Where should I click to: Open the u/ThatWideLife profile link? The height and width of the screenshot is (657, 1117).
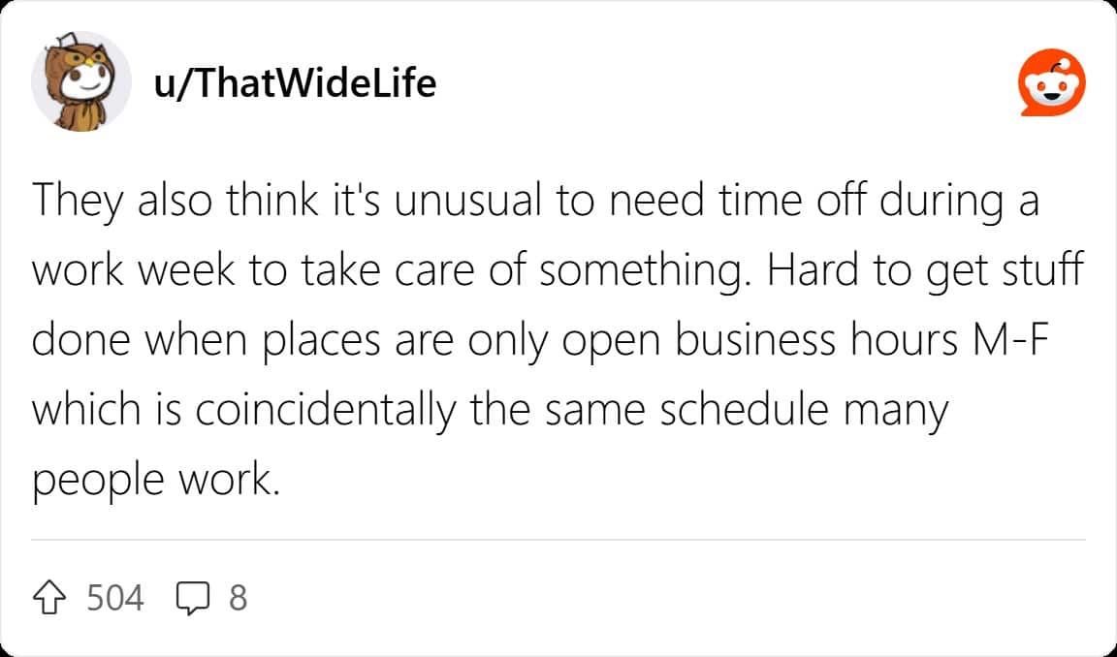pos(295,82)
